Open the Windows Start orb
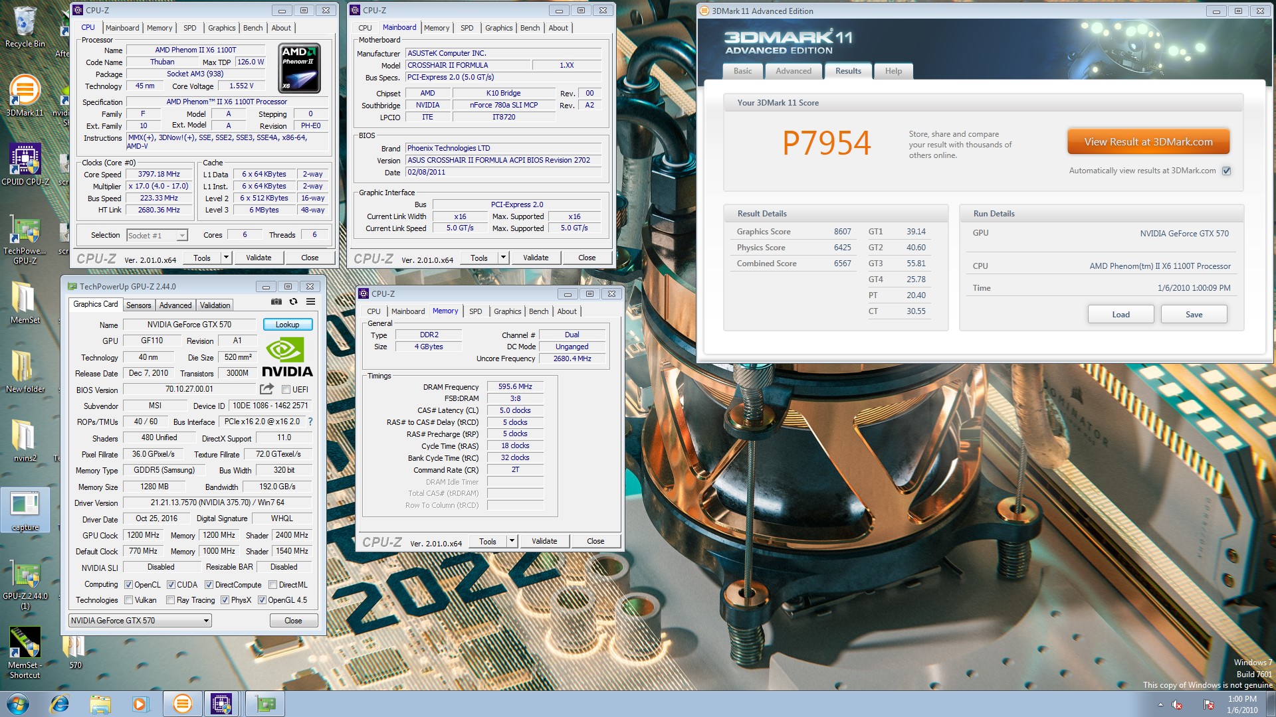Screen dimensions: 1276x717 (x=18, y=704)
